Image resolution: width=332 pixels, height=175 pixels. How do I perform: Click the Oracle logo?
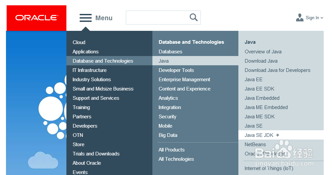[x=37, y=18]
